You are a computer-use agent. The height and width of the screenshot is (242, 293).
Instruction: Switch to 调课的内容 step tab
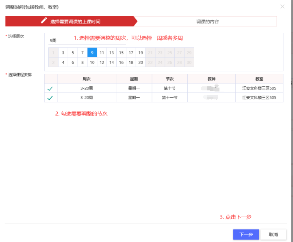coord(207,21)
